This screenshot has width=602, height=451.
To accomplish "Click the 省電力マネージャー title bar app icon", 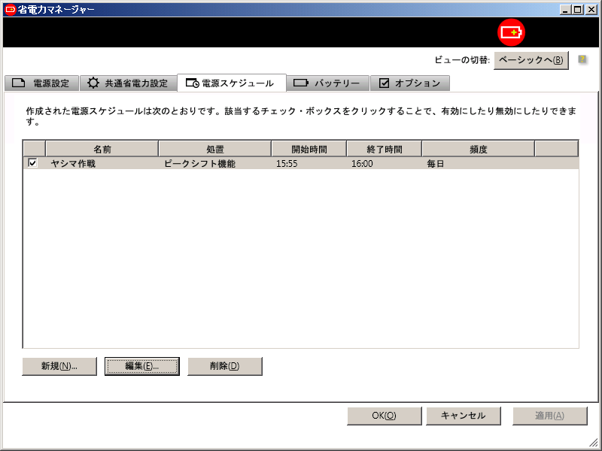I will click(x=10, y=9).
